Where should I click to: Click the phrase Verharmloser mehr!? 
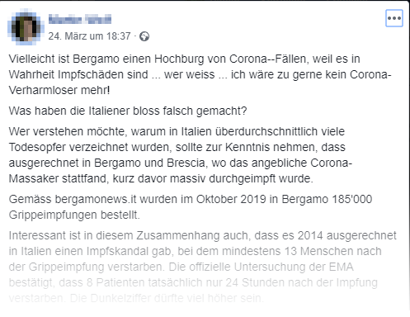coord(59,90)
